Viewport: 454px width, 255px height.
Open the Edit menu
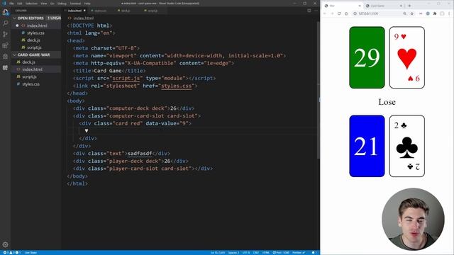coord(20,4)
